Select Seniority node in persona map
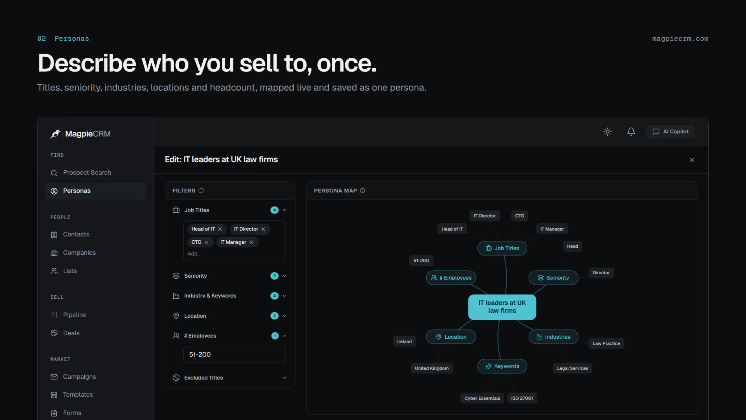Image resolution: width=746 pixels, height=420 pixels. pyautogui.click(x=553, y=278)
